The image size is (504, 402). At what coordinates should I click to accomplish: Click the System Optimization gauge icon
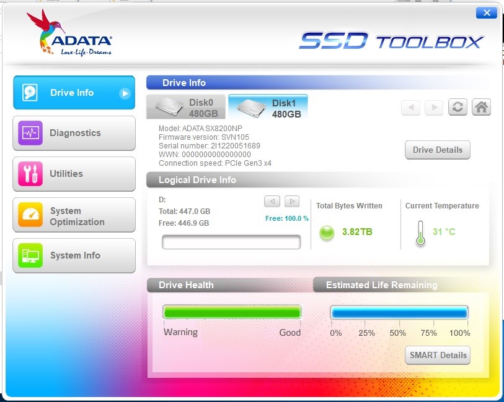[30, 215]
